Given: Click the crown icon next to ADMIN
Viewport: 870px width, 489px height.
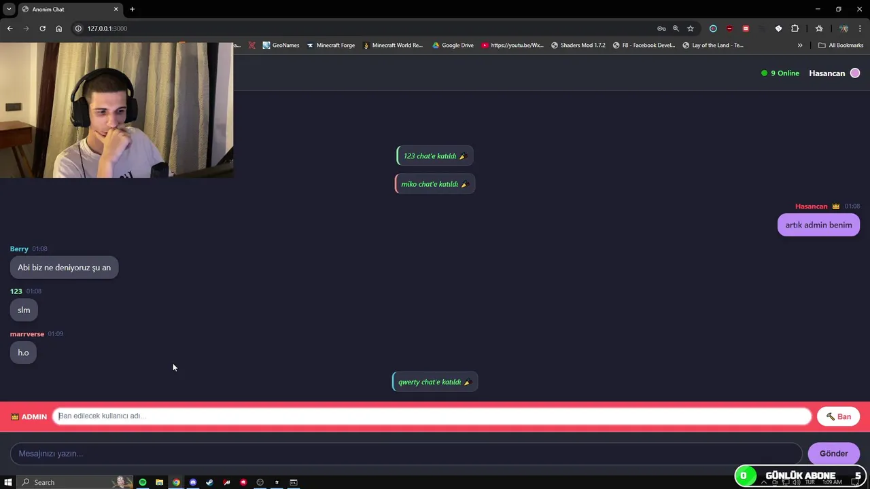Looking at the screenshot, I should 15,417.
